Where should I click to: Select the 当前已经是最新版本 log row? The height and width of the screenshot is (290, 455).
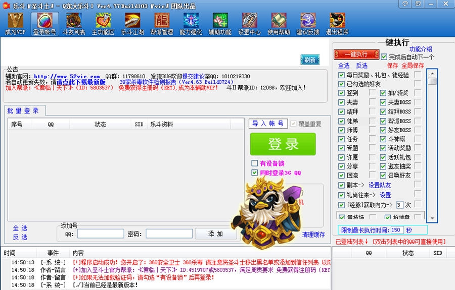click(x=166, y=285)
